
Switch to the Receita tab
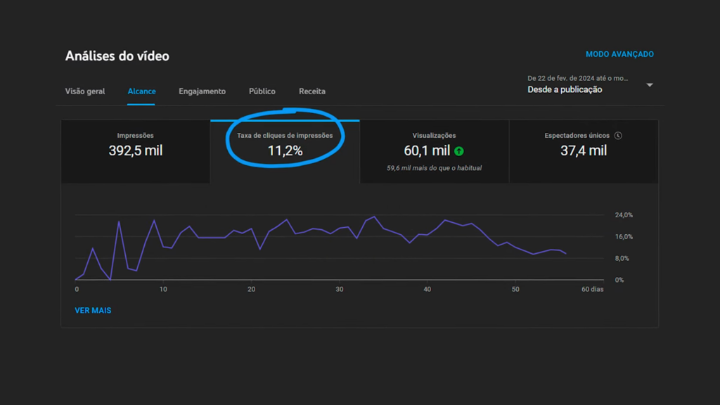point(312,91)
